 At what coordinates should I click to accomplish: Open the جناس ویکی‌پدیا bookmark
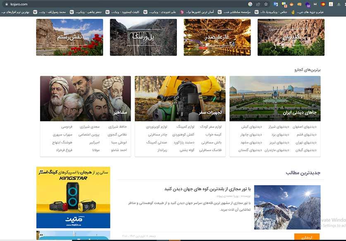(x=271, y=12)
